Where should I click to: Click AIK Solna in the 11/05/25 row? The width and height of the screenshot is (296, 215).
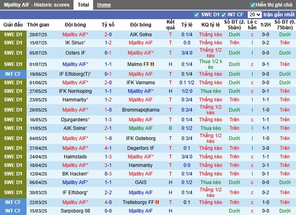(x=75, y=128)
